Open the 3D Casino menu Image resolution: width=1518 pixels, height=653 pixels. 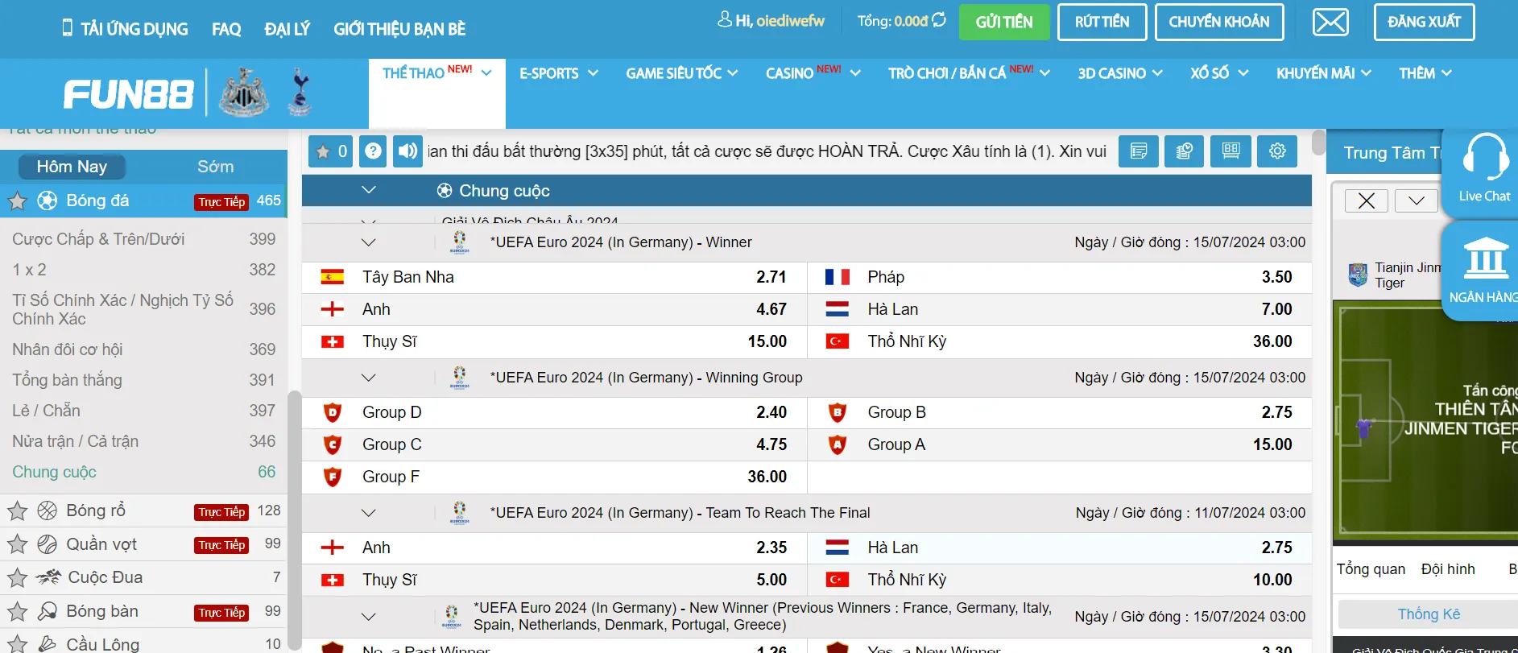point(1120,73)
